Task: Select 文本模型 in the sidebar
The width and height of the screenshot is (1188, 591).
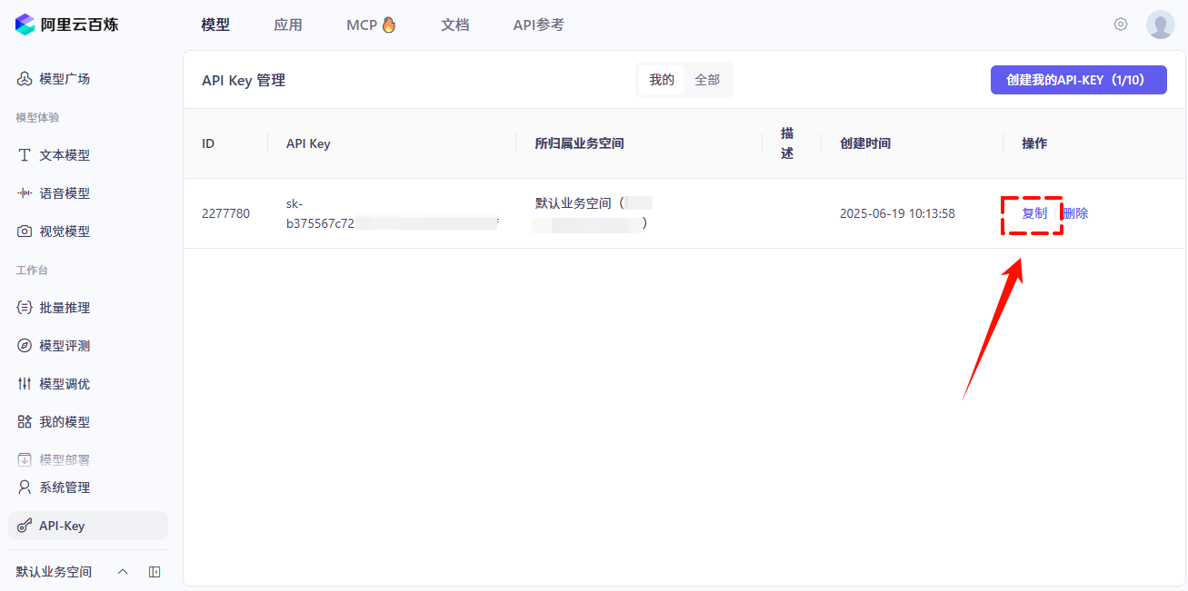Action: [x=64, y=155]
